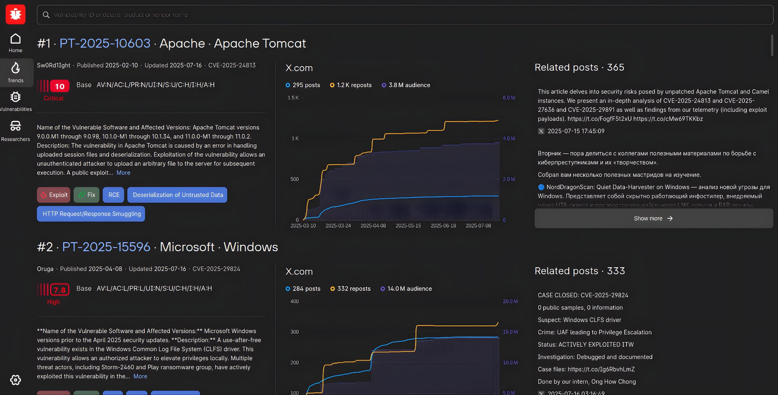The height and width of the screenshot is (395, 778).
Task: Toggle 332 reposts chart series
Action: pyautogui.click(x=350, y=289)
